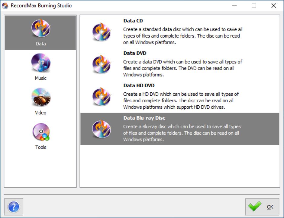
Task: Choose the Data DVD title
Action: coord(135,53)
